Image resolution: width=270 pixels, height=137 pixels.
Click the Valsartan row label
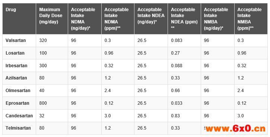16,40
